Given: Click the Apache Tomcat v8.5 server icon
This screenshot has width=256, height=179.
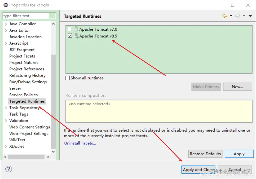Looking at the screenshot, I should click(76, 36).
